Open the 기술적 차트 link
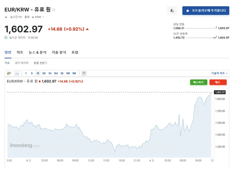Image resolution: width=231 pixels, height=169 pixels. [x=218, y=73]
